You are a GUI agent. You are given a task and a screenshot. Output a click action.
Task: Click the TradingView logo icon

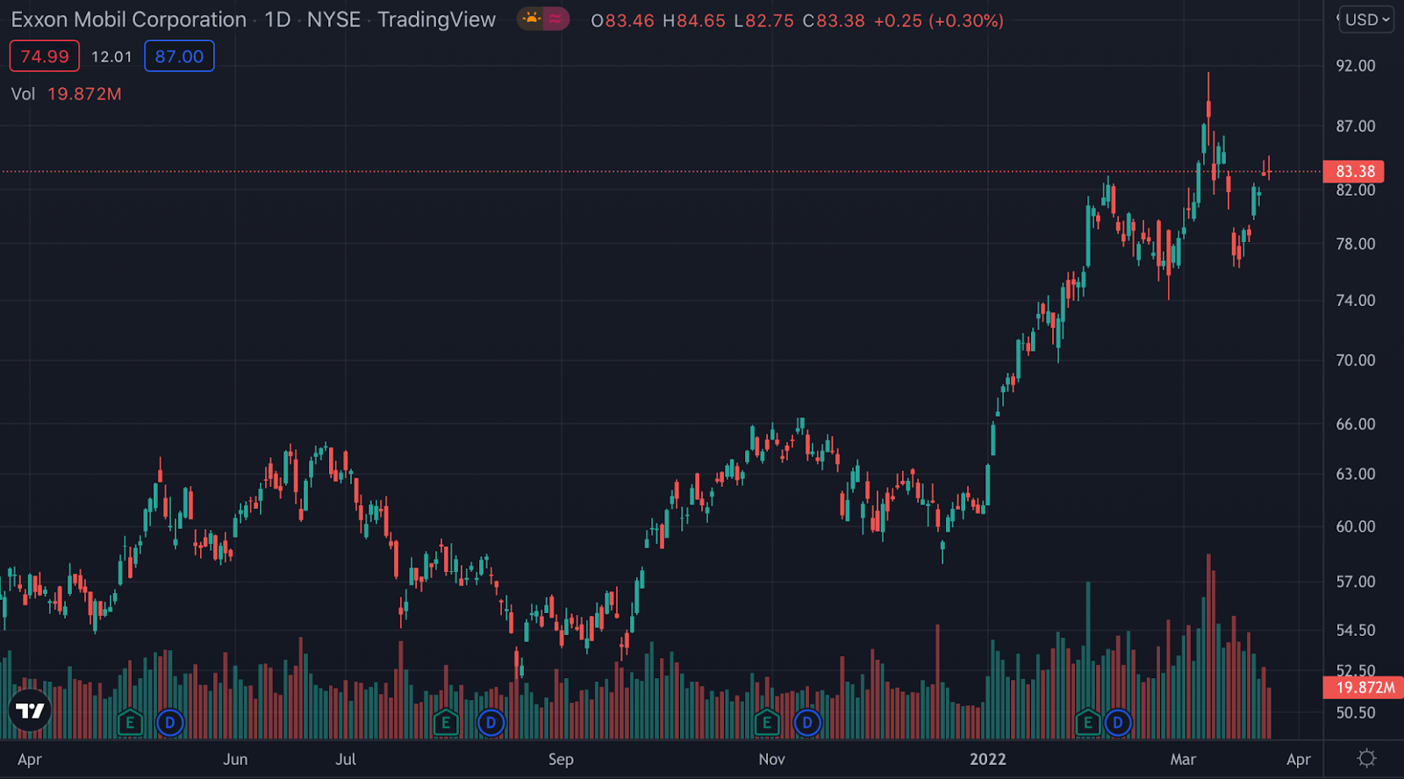pyautogui.click(x=30, y=710)
